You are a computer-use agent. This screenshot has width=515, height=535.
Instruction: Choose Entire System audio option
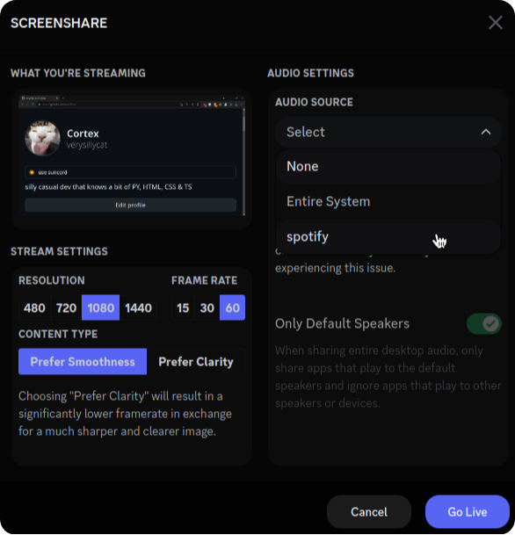pos(388,201)
